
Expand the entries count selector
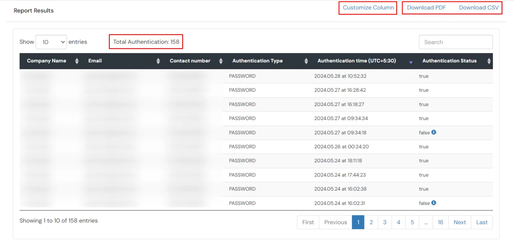coord(51,42)
